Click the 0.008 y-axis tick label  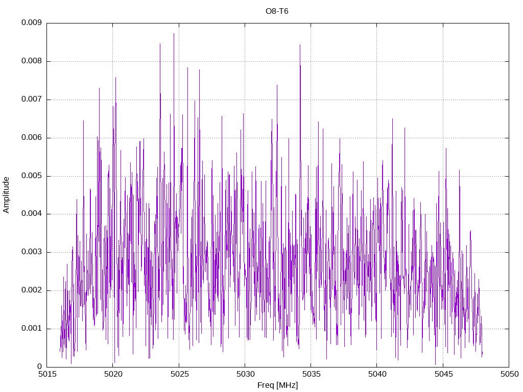[32, 61]
